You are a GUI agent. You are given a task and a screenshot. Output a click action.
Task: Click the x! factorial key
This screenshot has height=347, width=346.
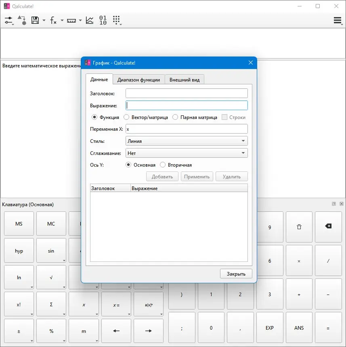click(19, 304)
